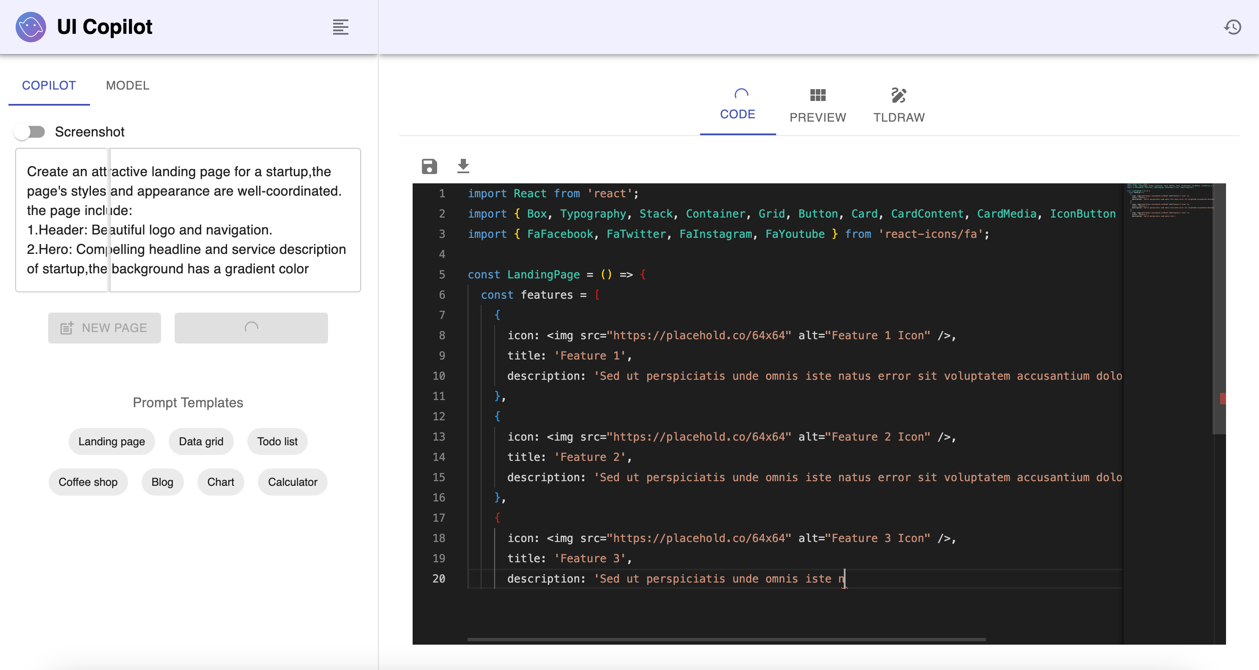Viewport: 1259px width, 670px height.
Task: Click the NEW PAGE button
Action: [x=103, y=326]
